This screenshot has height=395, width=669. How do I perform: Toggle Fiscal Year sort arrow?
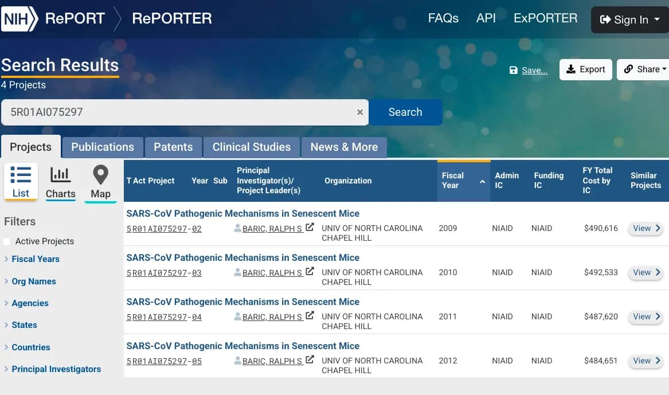click(482, 181)
